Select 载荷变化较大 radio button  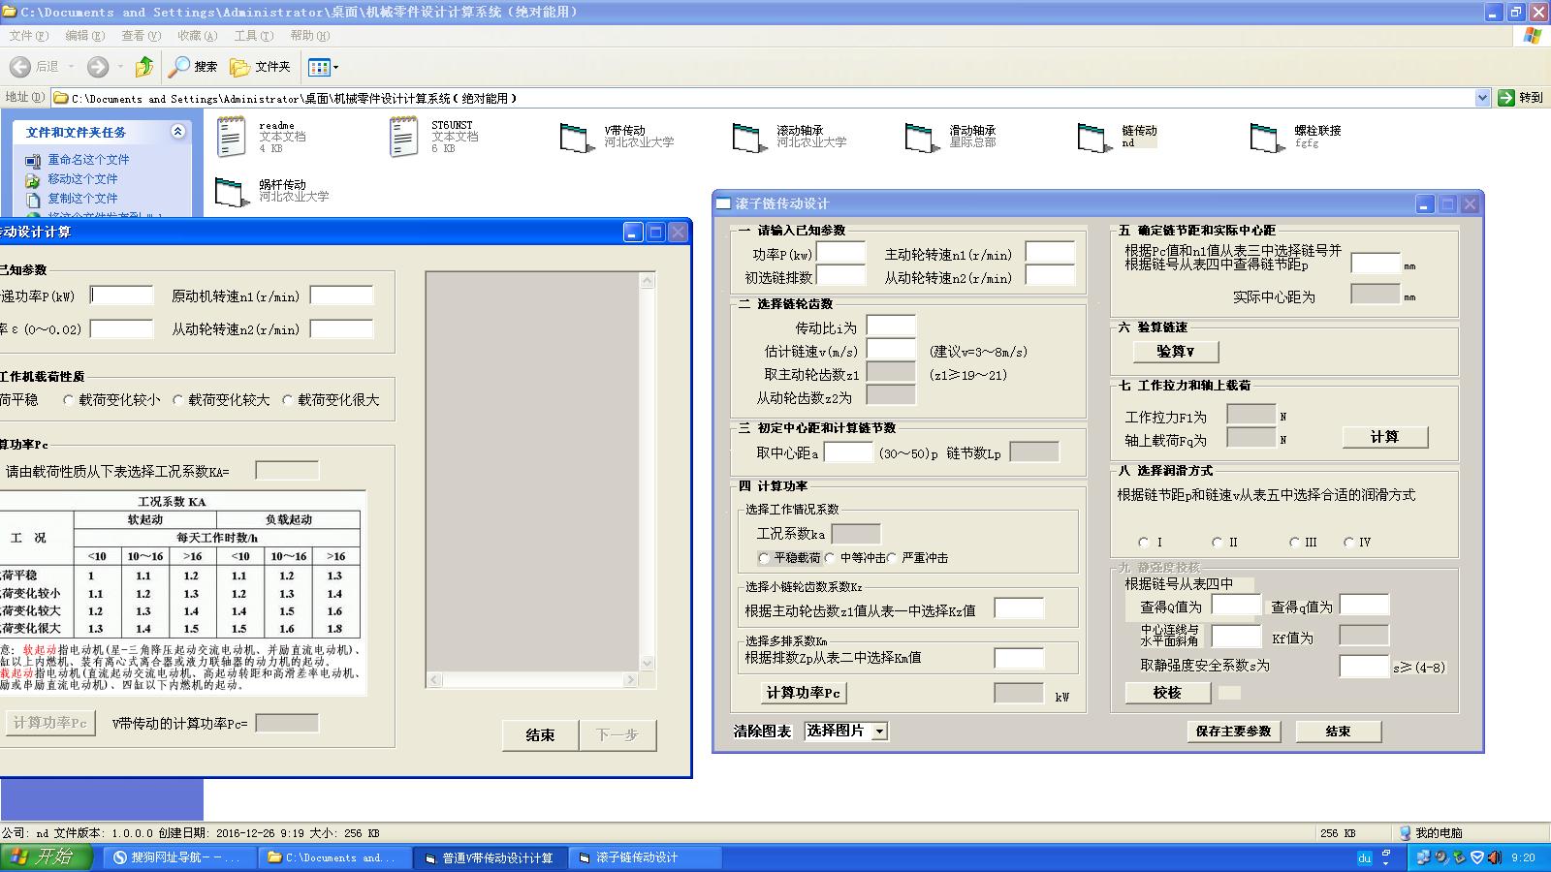tap(178, 400)
